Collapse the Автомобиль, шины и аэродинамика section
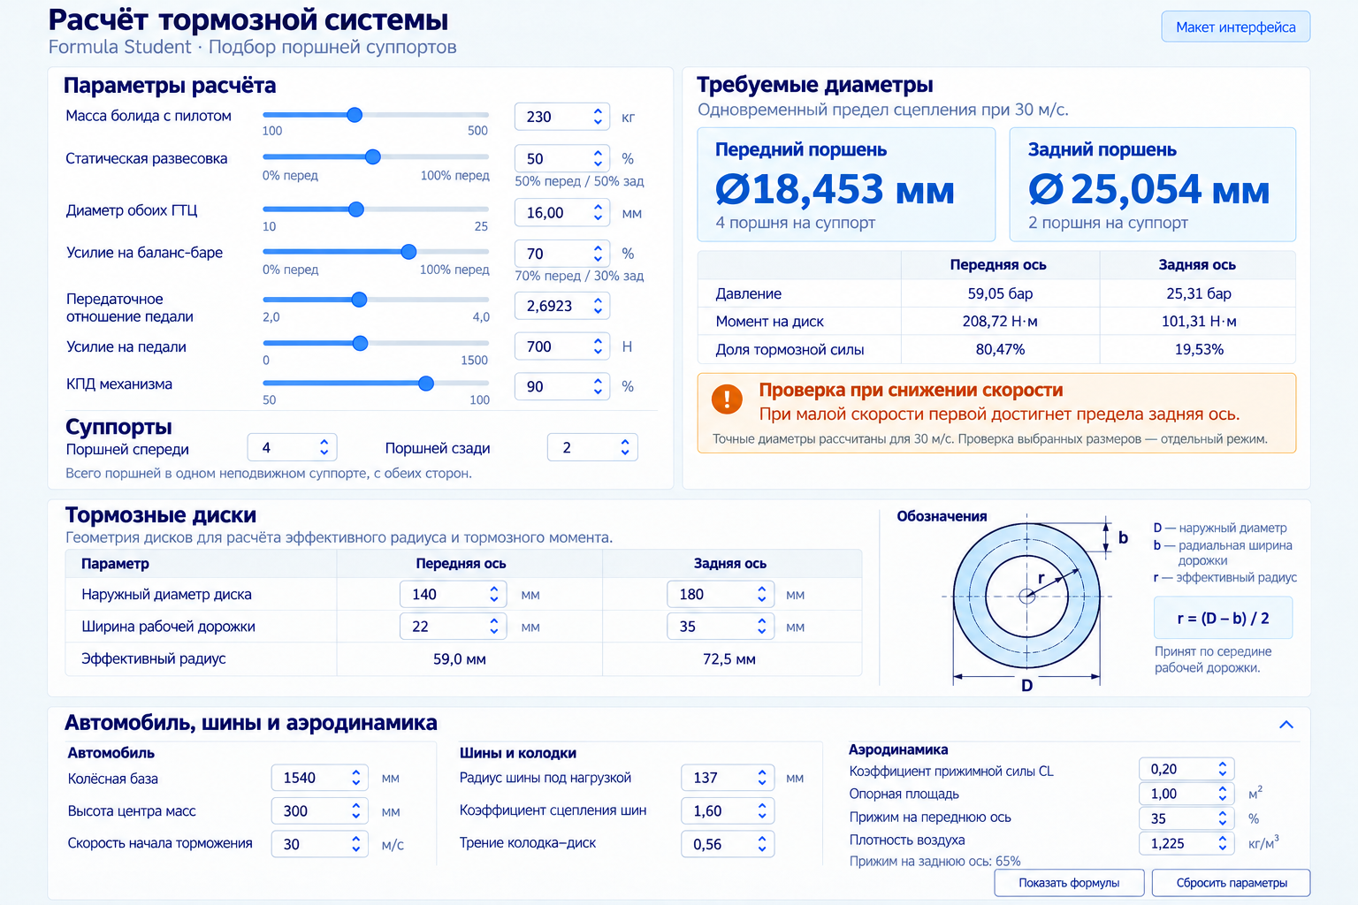 [x=1286, y=725]
